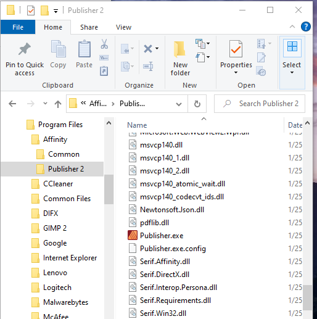Select the Program Files tree folder
This screenshot has height=319, width=317.
pyautogui.click(x=60, y=125)
